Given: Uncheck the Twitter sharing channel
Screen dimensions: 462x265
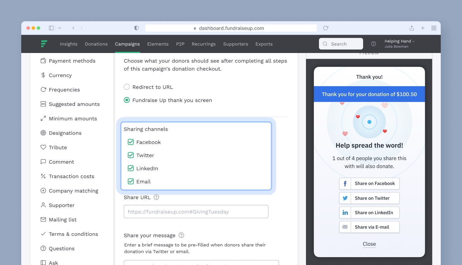Looking at the screenshot, I should pos(131,155).
